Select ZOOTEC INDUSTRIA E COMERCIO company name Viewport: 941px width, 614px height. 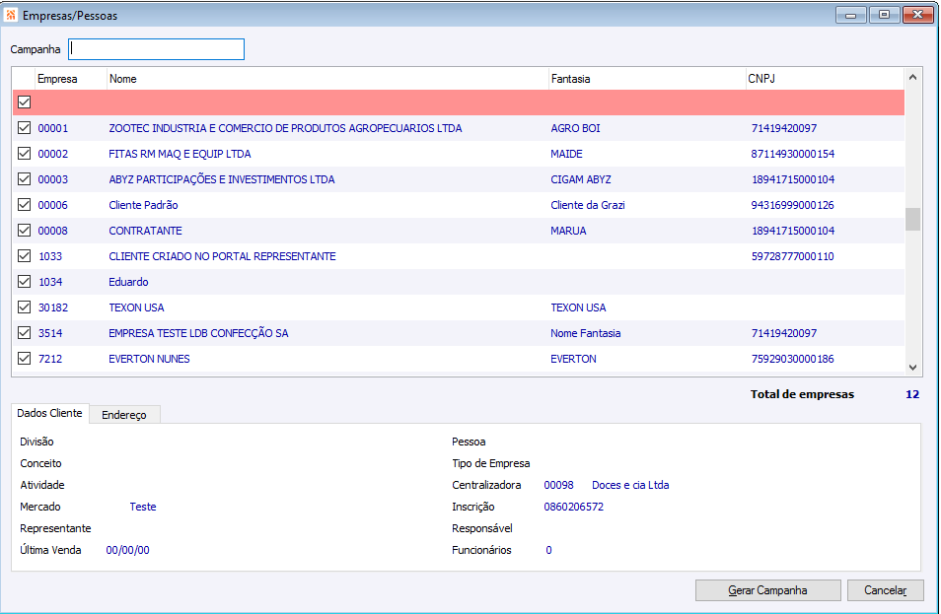coord(286,128)
